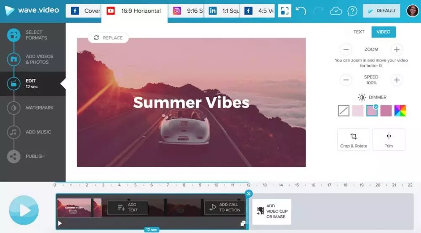The height and width of the screenshot is (233, 421).
Task: Open the help question mark icon
Action: [351, 11]
